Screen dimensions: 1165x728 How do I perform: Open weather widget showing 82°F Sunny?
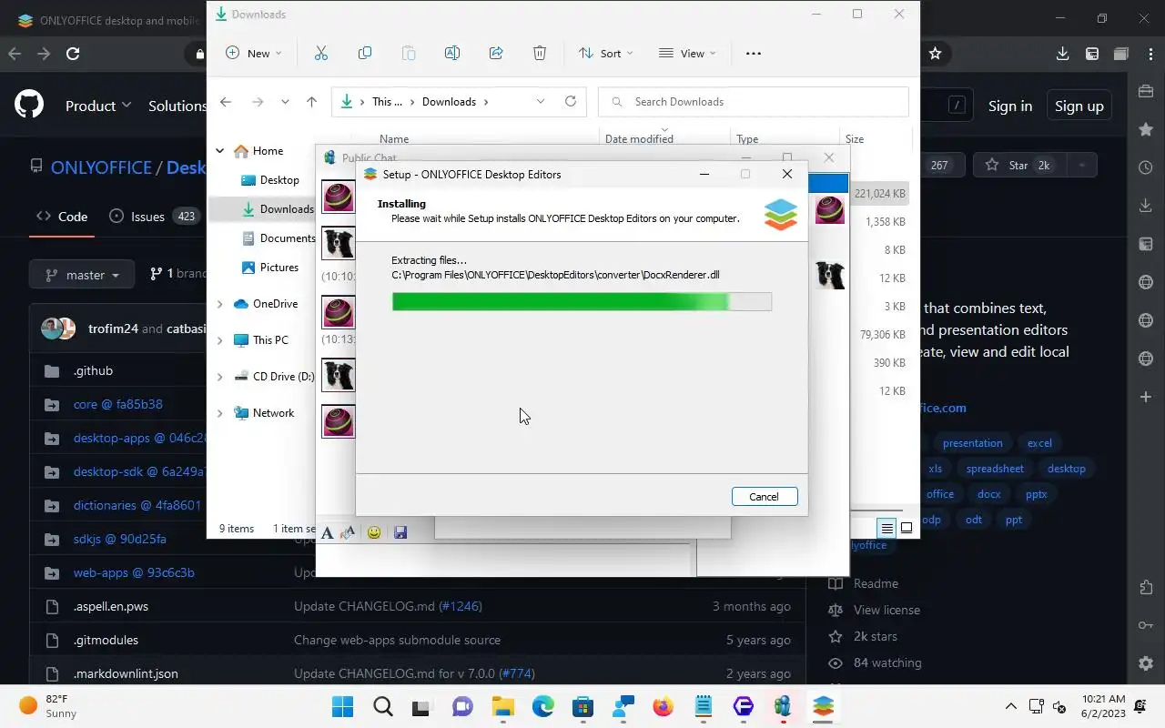(50, 706)
